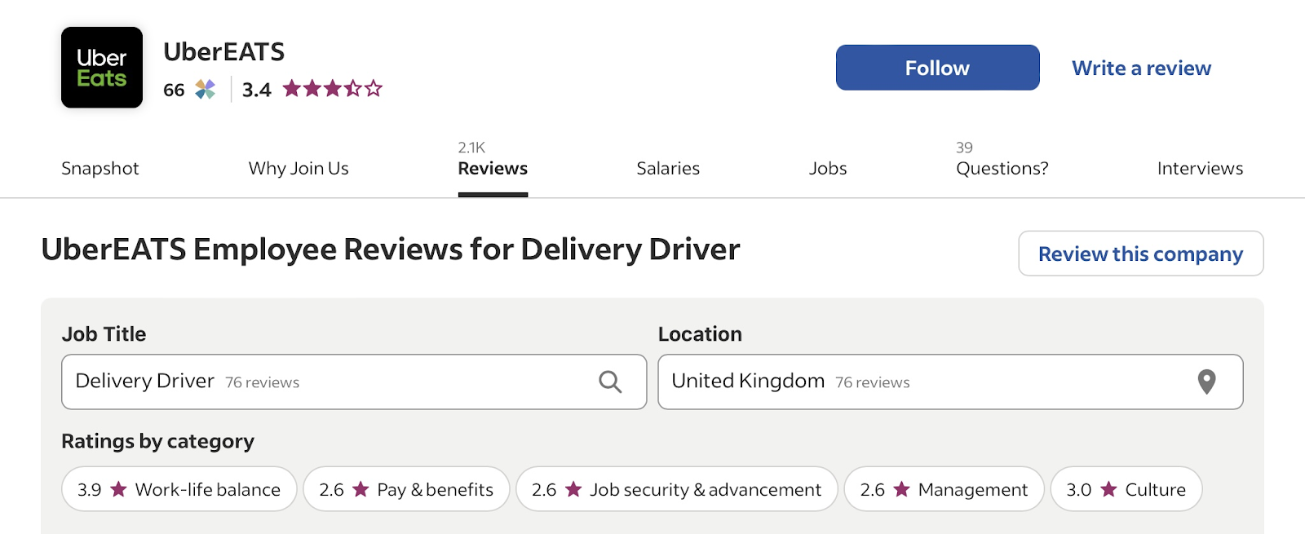The image size is (1305, 534).
Task: Open the Snapshot tab
Action: pos(100,168)
